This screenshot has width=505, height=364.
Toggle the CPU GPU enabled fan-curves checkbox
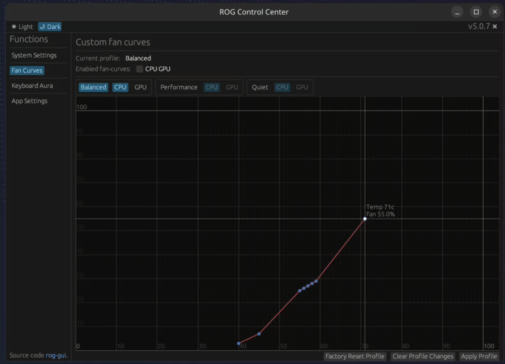[x=139, y=69]
